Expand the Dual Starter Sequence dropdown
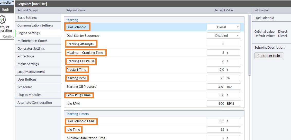The height and width of the screenshot is (140, 291). [x=223, y=36]
